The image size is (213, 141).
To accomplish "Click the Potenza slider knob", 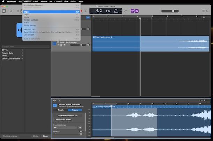I will pyautogui.click(x=81, y=134).
